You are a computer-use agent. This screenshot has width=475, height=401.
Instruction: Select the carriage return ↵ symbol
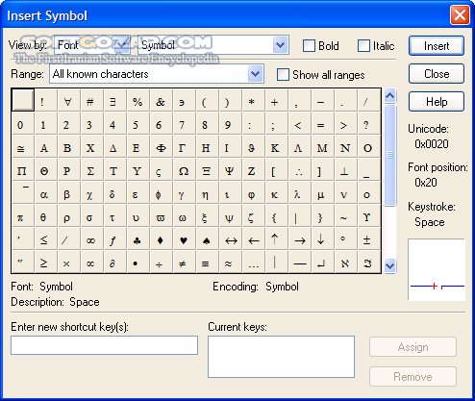pyautogui.click(x=323, y=262)
